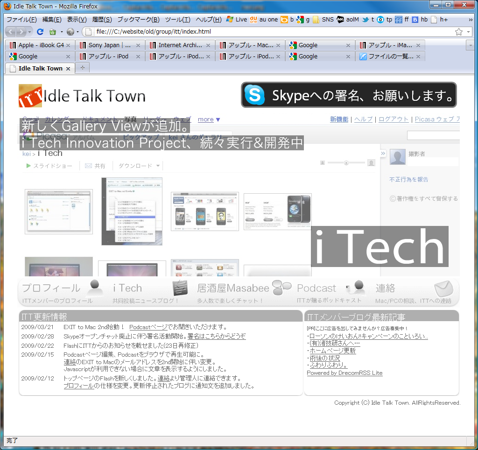Open the ヘルプ(H) menu
Screen dimensions: 478x450
(x=209, y=20)
